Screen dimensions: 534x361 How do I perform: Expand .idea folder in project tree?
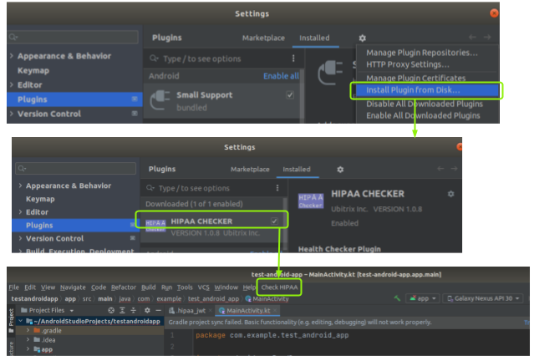[x=28, y=339]
